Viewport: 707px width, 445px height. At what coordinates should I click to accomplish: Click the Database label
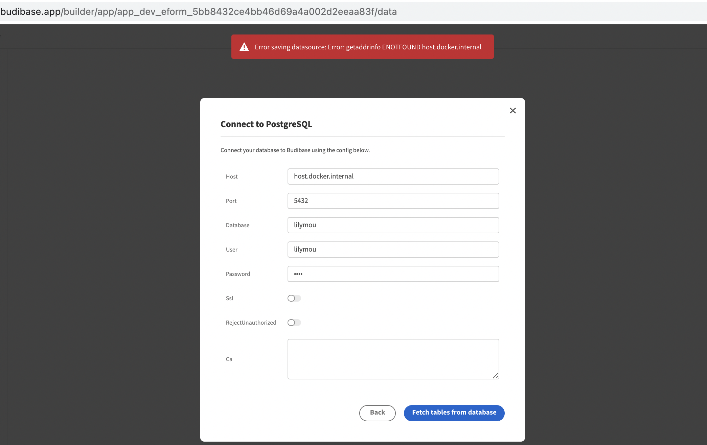coord(237,225)
